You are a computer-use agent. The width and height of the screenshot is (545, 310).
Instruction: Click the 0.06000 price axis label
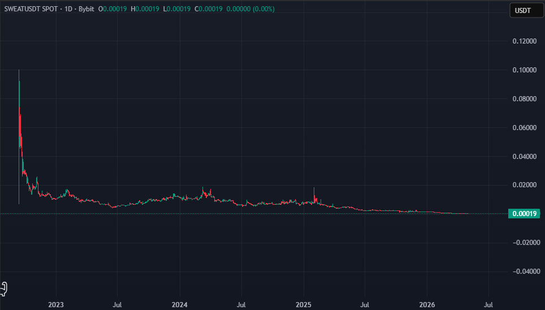pos(525,128)
